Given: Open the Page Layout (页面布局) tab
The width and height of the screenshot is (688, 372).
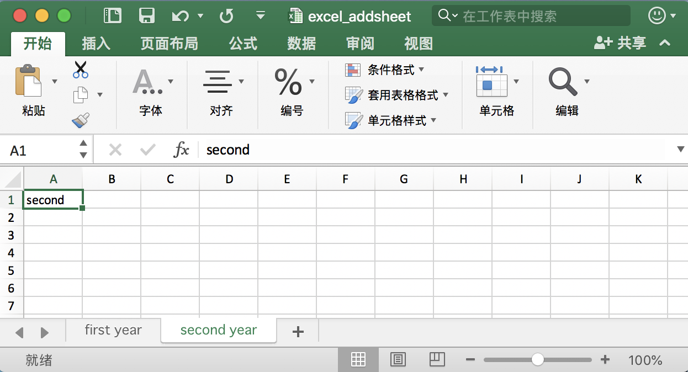Looking at the screenshot, I should click(169, 44).
